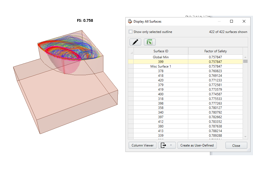The width and height of the screenshot is (253, 171).
Task: Open dropdown arrow beside export icon
Action: pyautogui.click(x=171, y=145)
